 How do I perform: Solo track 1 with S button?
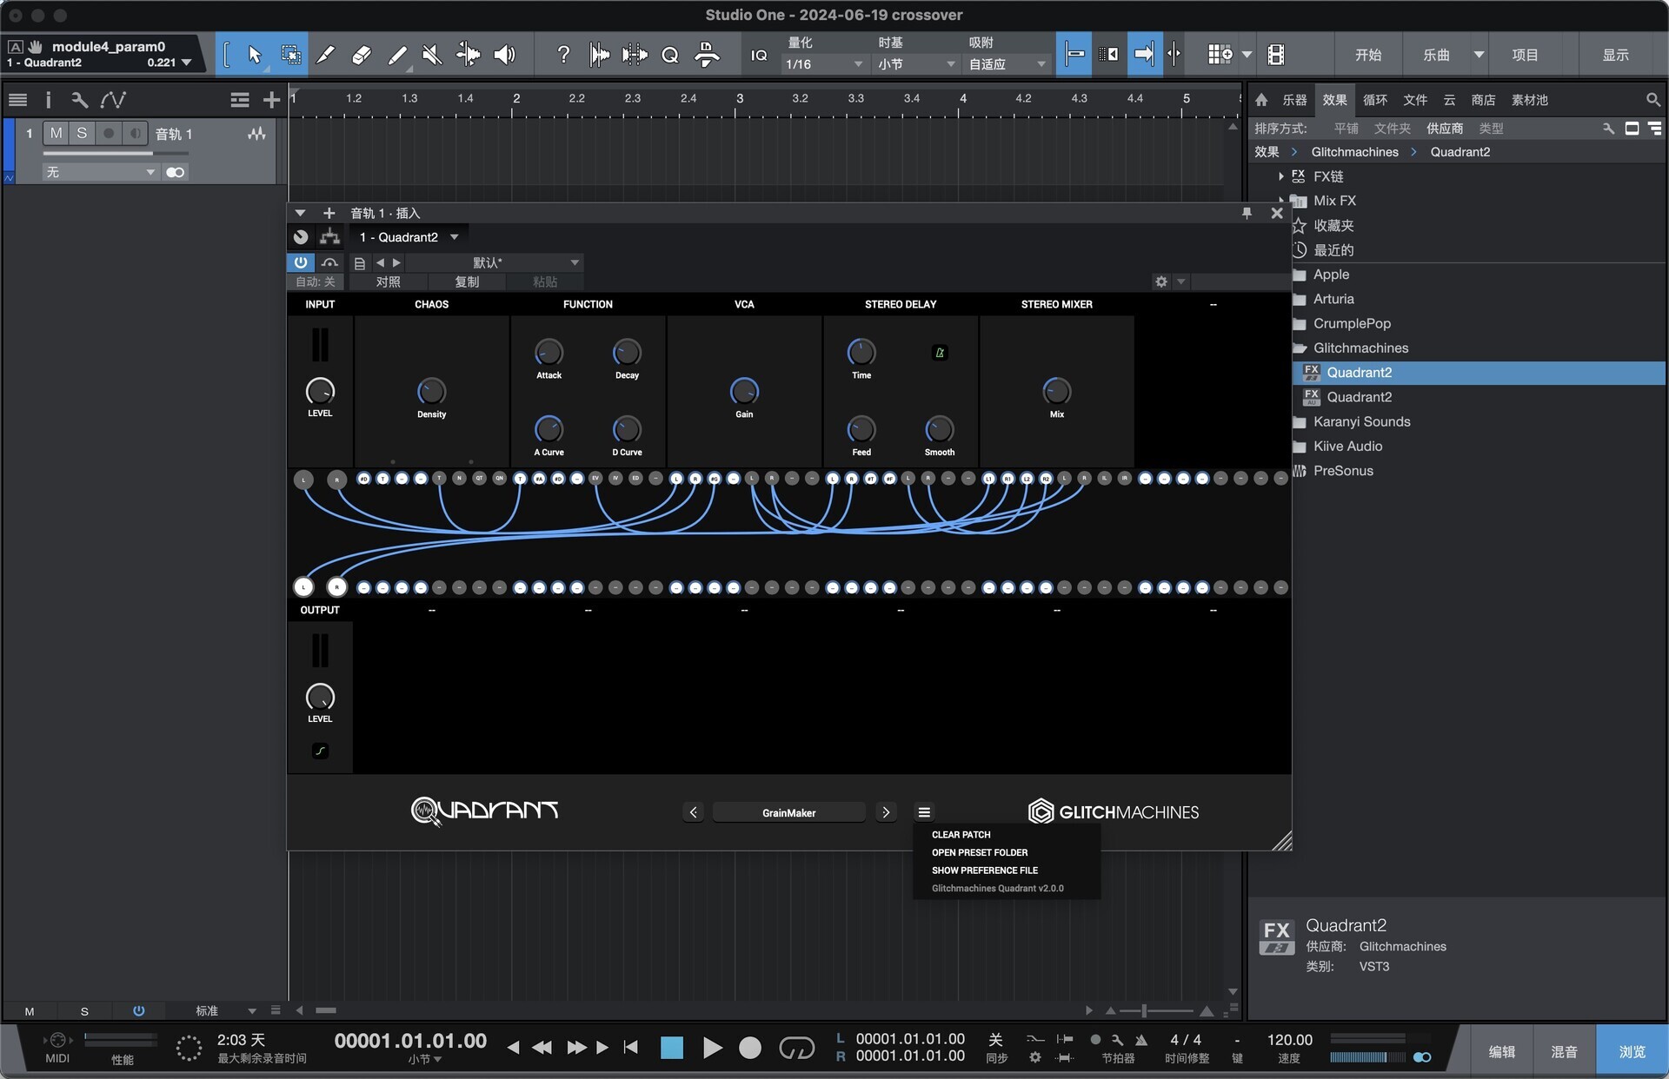(x=82, y=133)
